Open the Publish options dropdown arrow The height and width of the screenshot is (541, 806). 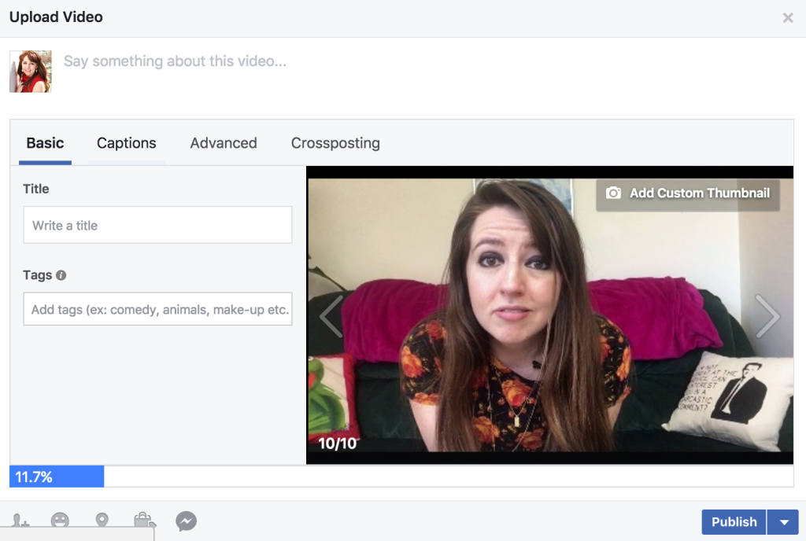click(x=784, y=521)
